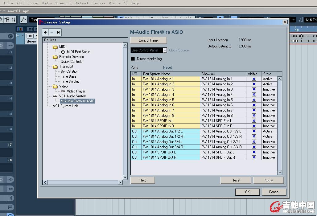Viewport: 317px width, 216px height.
Task: Open the notepad lines icon in inspector
Action: (10, 207)
